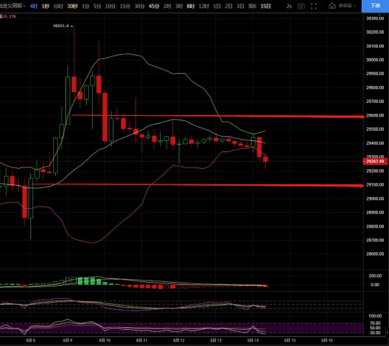389x346 pixels.
Task: Click the 8月 12 date axis label
Action: (179, 340)
